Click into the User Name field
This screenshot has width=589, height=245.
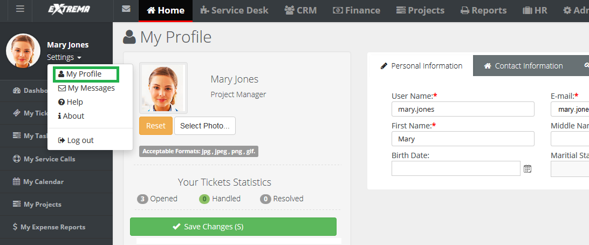(463, 109)
